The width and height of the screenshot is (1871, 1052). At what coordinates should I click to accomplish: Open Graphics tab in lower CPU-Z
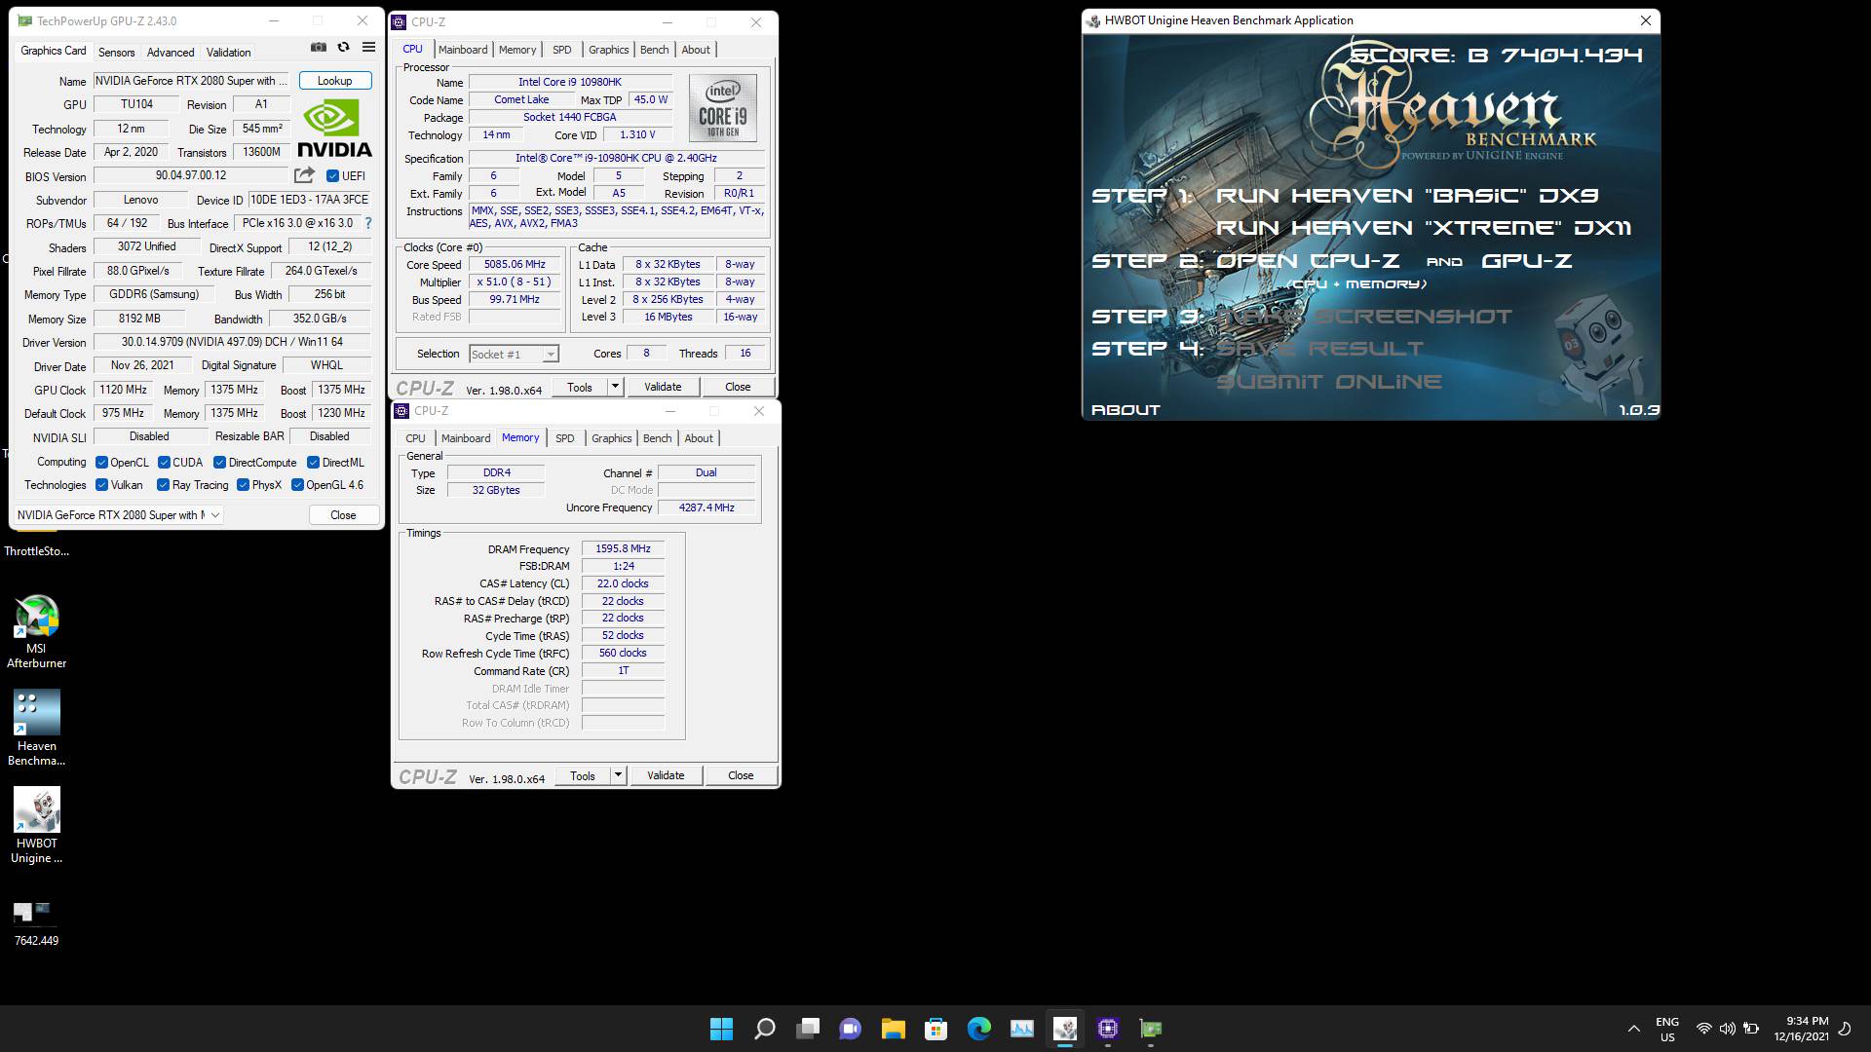pos(612,438)
